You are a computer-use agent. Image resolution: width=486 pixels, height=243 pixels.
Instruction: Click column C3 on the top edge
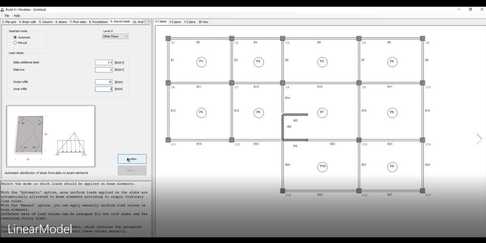point(283,38)
